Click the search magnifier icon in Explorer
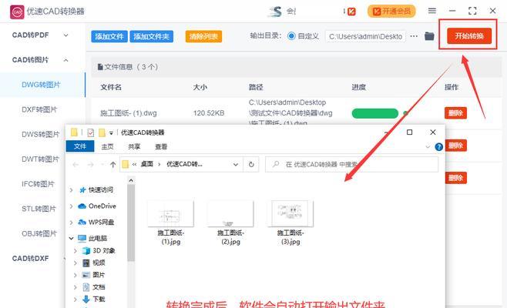 pyautogui.click(x=276, y=165)
